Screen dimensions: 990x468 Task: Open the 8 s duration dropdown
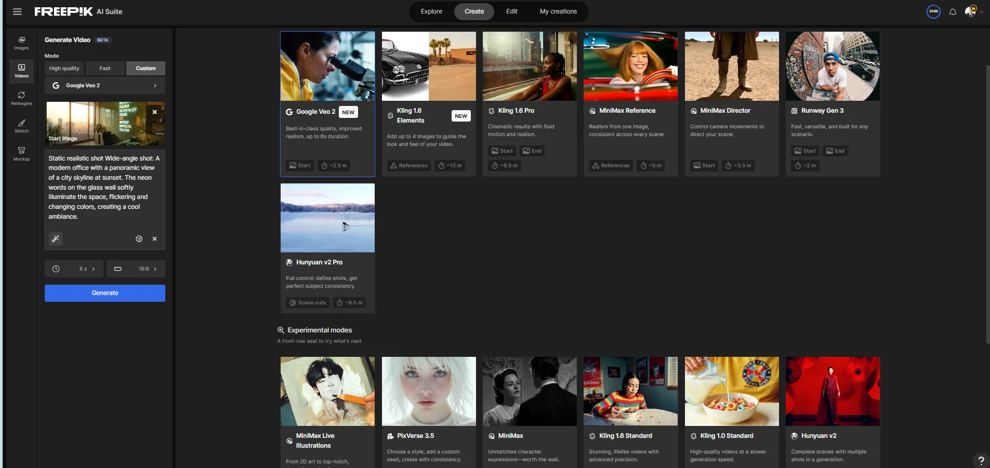tap(74, 269)
